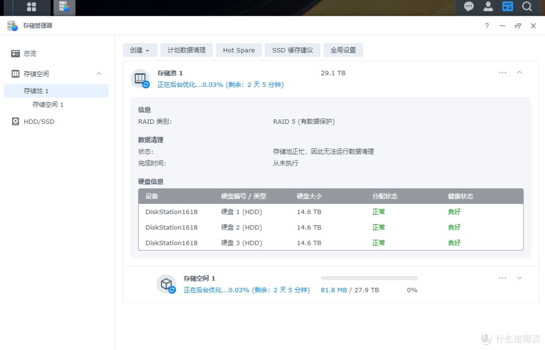Select the 硬盘 1 (HDD) row
545x350 pixels.
click(x=331, y=212)
